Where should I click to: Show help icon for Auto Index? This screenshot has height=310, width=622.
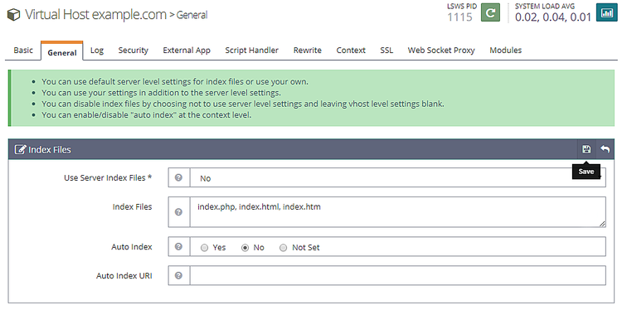pyautogui.click(x=178, y=246)
